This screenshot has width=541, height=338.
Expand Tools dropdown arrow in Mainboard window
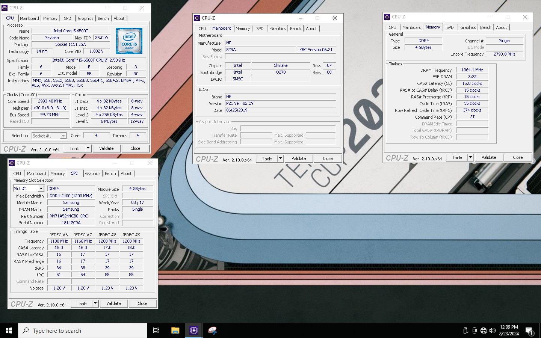280,158
